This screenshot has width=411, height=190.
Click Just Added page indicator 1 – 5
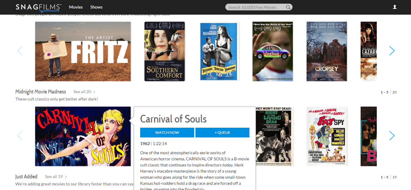[x=384, y=177]
